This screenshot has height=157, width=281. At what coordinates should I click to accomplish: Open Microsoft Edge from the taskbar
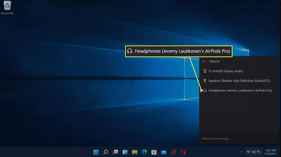pyautogui.click(x=144, y=152)
